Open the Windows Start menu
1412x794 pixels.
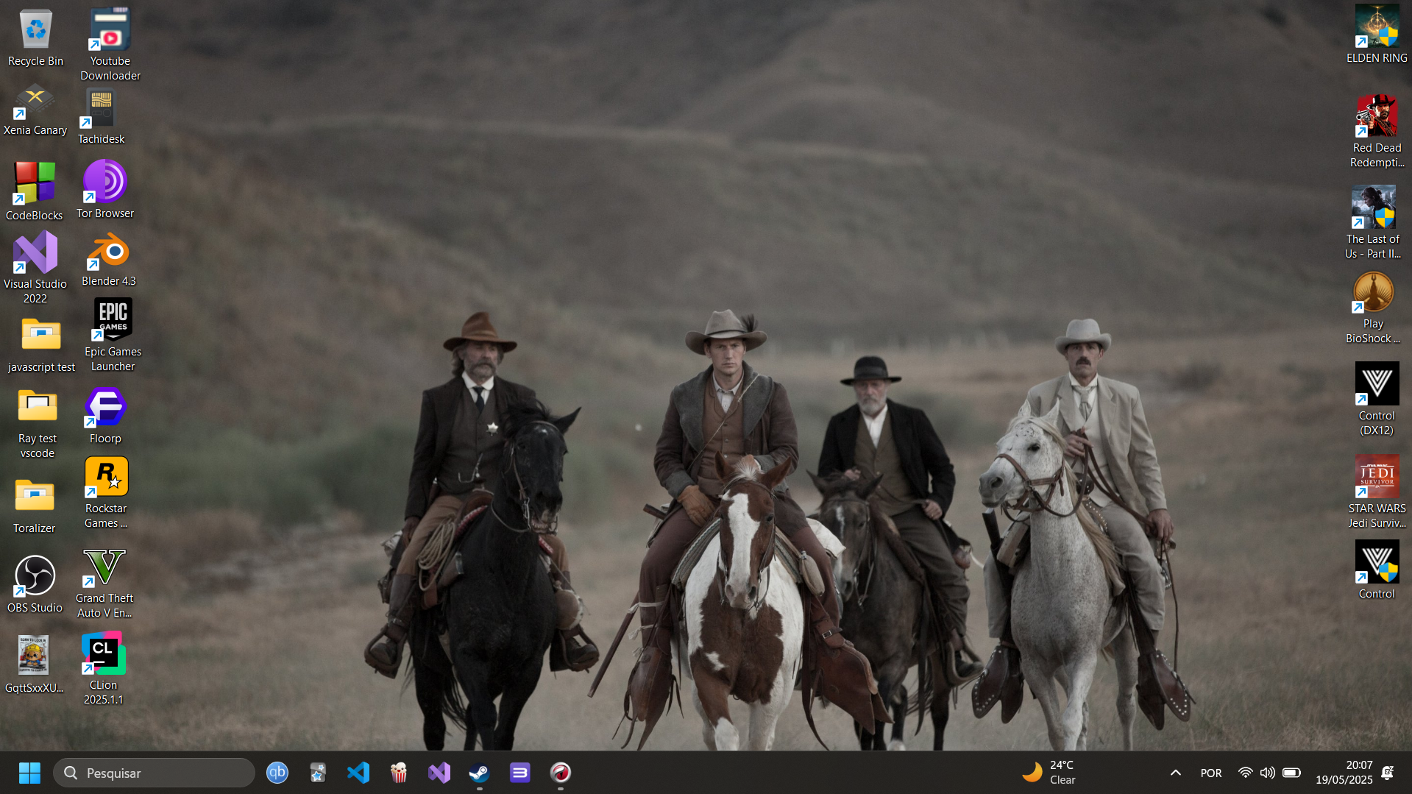[29, 773]
